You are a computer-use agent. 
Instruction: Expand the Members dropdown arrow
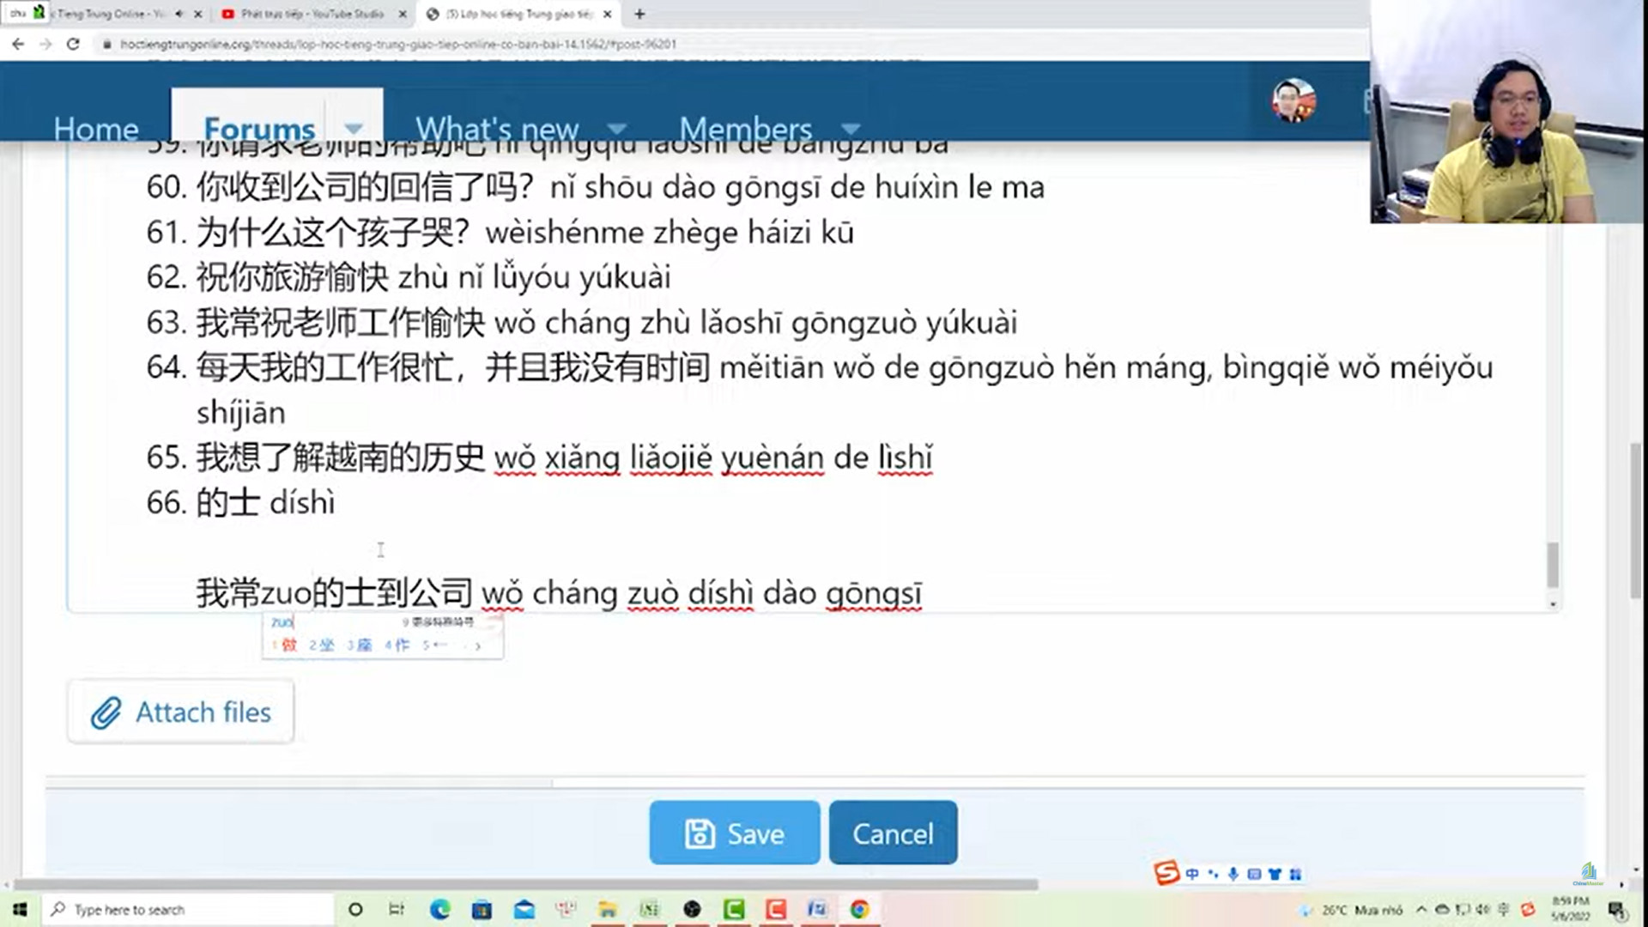[x=850, y=130]
